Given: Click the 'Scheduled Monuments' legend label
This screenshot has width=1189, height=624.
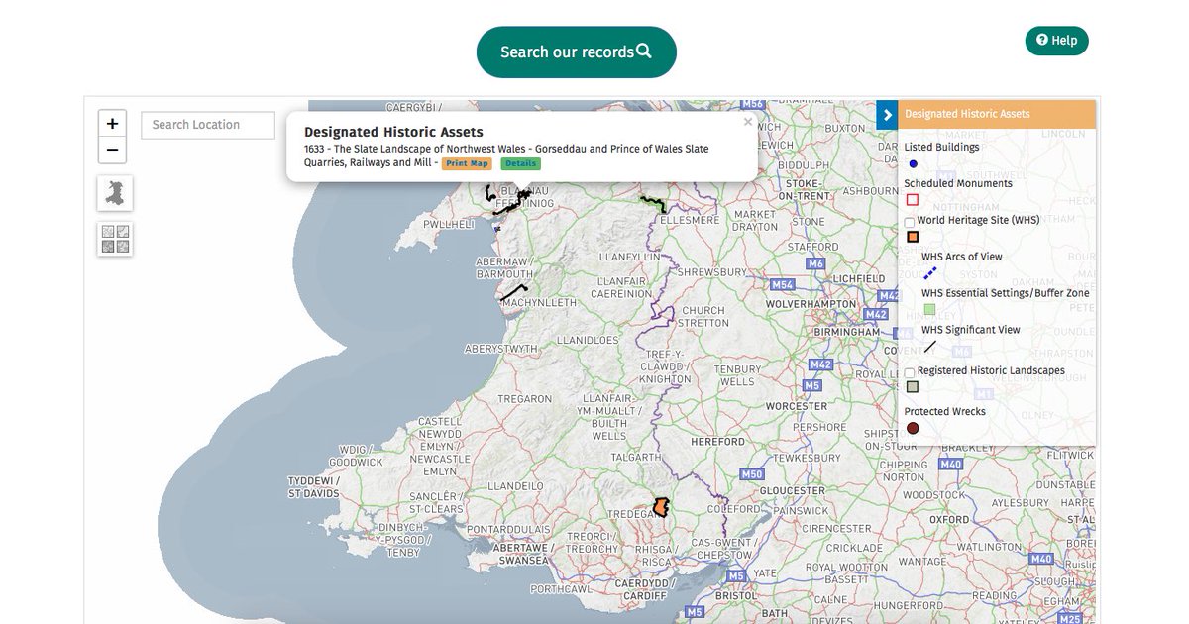Looking at the screenshot, I should (958, 184).
